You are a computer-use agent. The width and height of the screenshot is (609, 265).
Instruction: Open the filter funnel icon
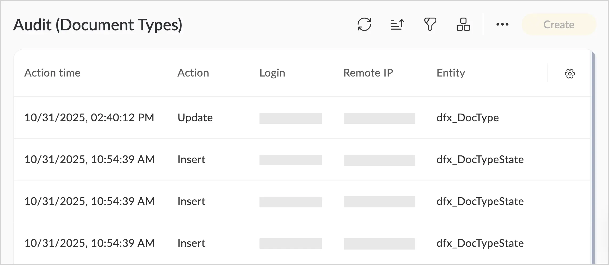click(x=430, y=25)
